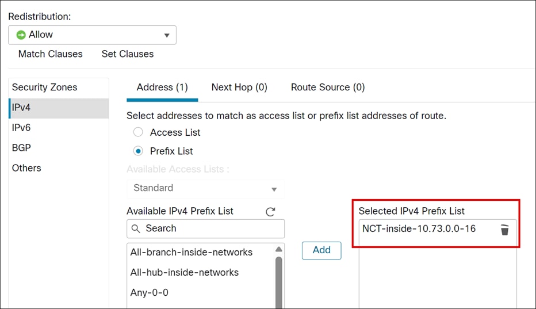Click the Add button

(x=321, y=250)
